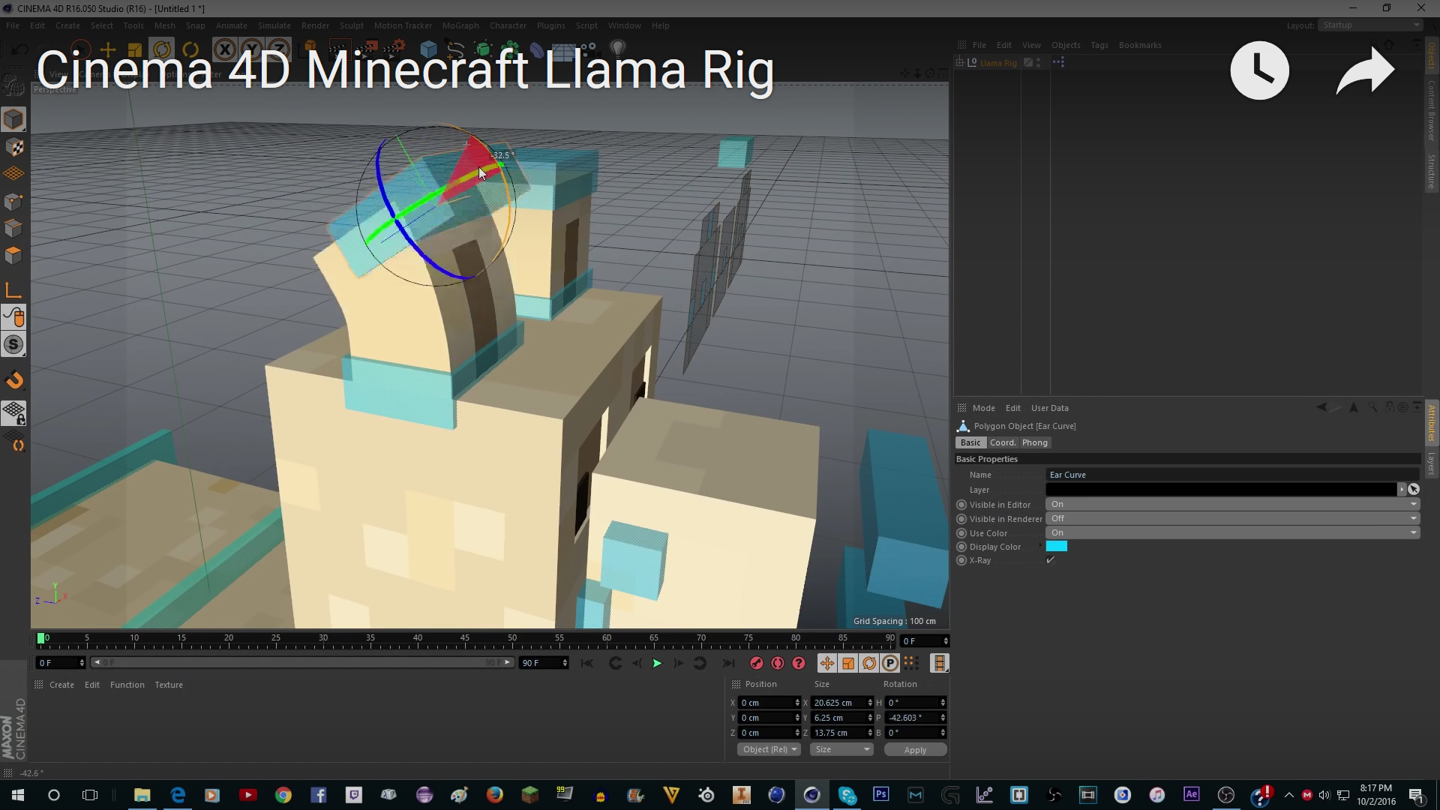Image resolution: width=1440 pixels, height=810 pixels.
Task: Switch to the Phong tab
Action: [1035, 442]
